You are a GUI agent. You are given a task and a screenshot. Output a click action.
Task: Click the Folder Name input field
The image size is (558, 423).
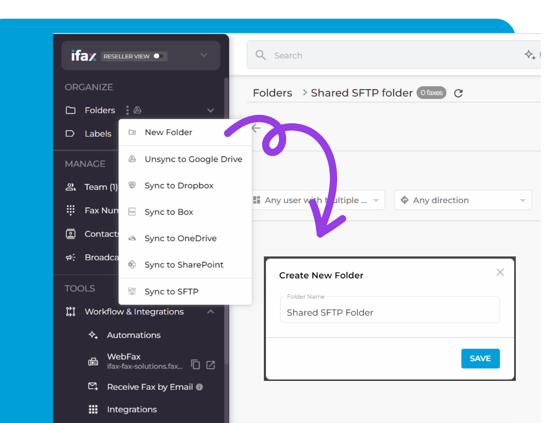pos(390,312)
